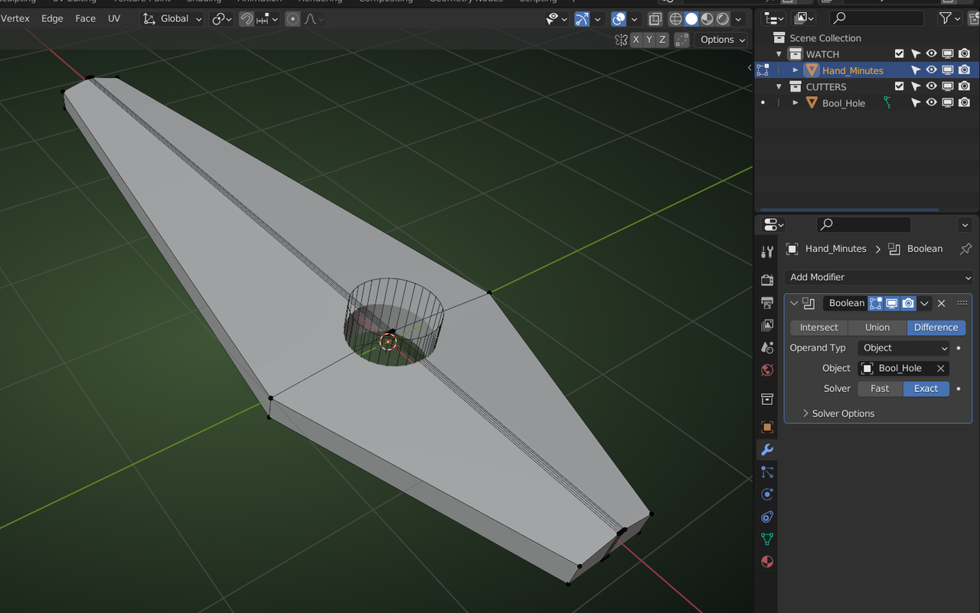Image resolution: width=980 pixels, height=613 pixels.
Task: Toggle Y axis mirror
Action: [x=649, y=40]
